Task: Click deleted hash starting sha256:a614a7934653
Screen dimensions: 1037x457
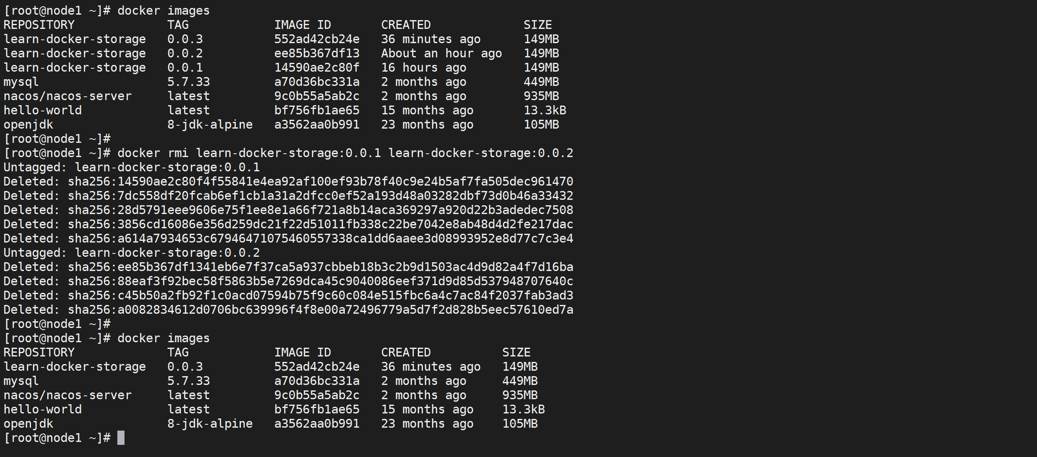Action: (320, 238)
